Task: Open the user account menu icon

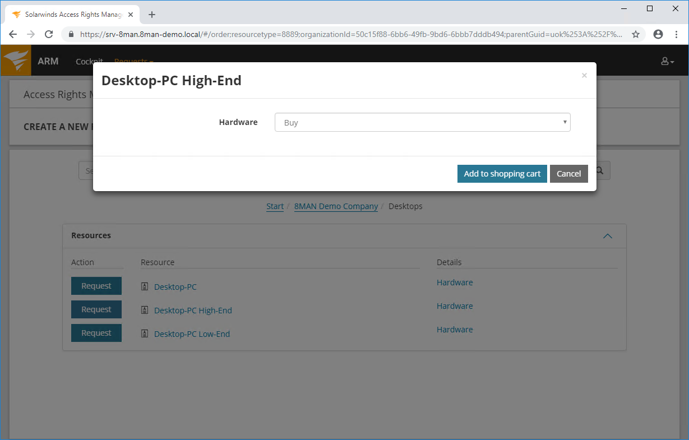Action: (667, 61)
